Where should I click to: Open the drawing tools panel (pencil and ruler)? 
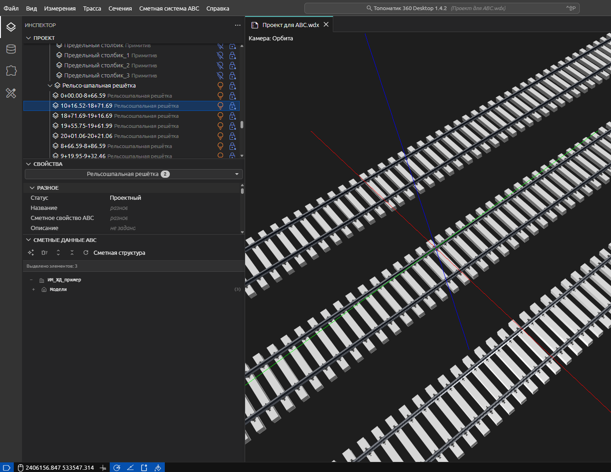click(11, 93)
